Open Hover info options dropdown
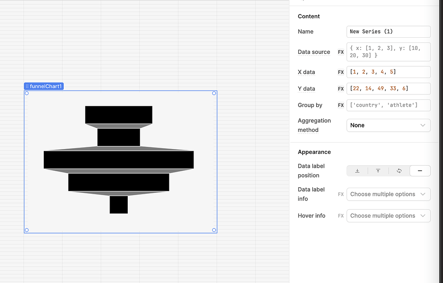This screenshot has height=283, width=443. (x=388, y=216)
